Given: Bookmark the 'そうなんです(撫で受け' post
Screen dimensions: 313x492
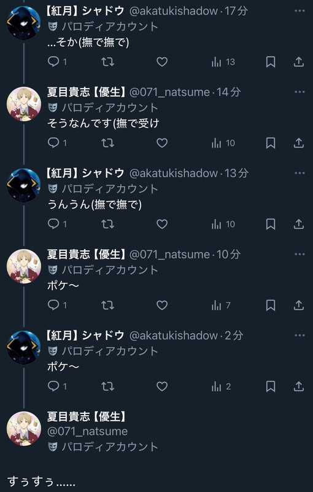Looking at the screenshot, I should coord(271,143).
